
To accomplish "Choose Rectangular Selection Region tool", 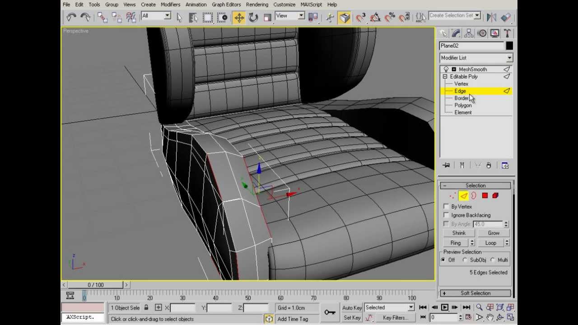I will tap(208, 17).
